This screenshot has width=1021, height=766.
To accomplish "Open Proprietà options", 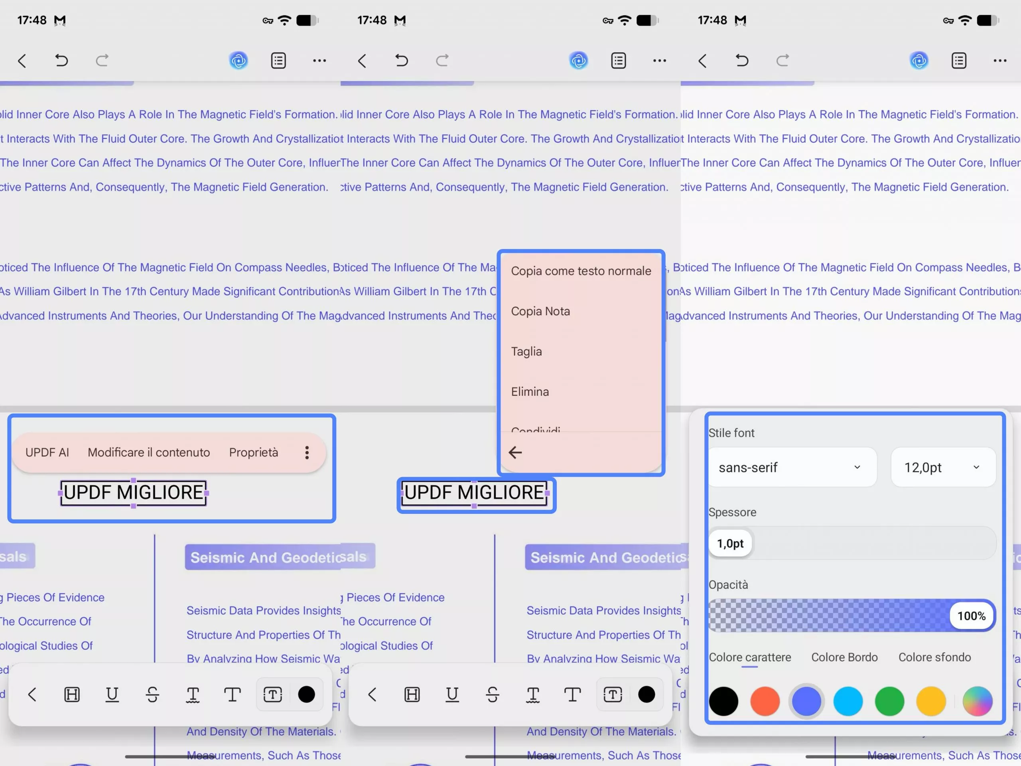I will click(253, 452).
